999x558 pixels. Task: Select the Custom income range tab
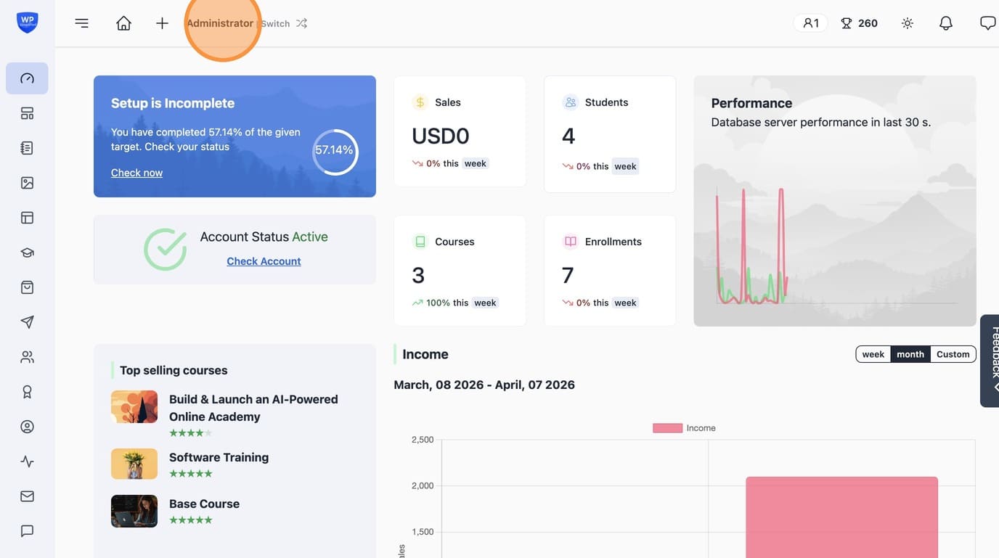(x=953, y=354)
